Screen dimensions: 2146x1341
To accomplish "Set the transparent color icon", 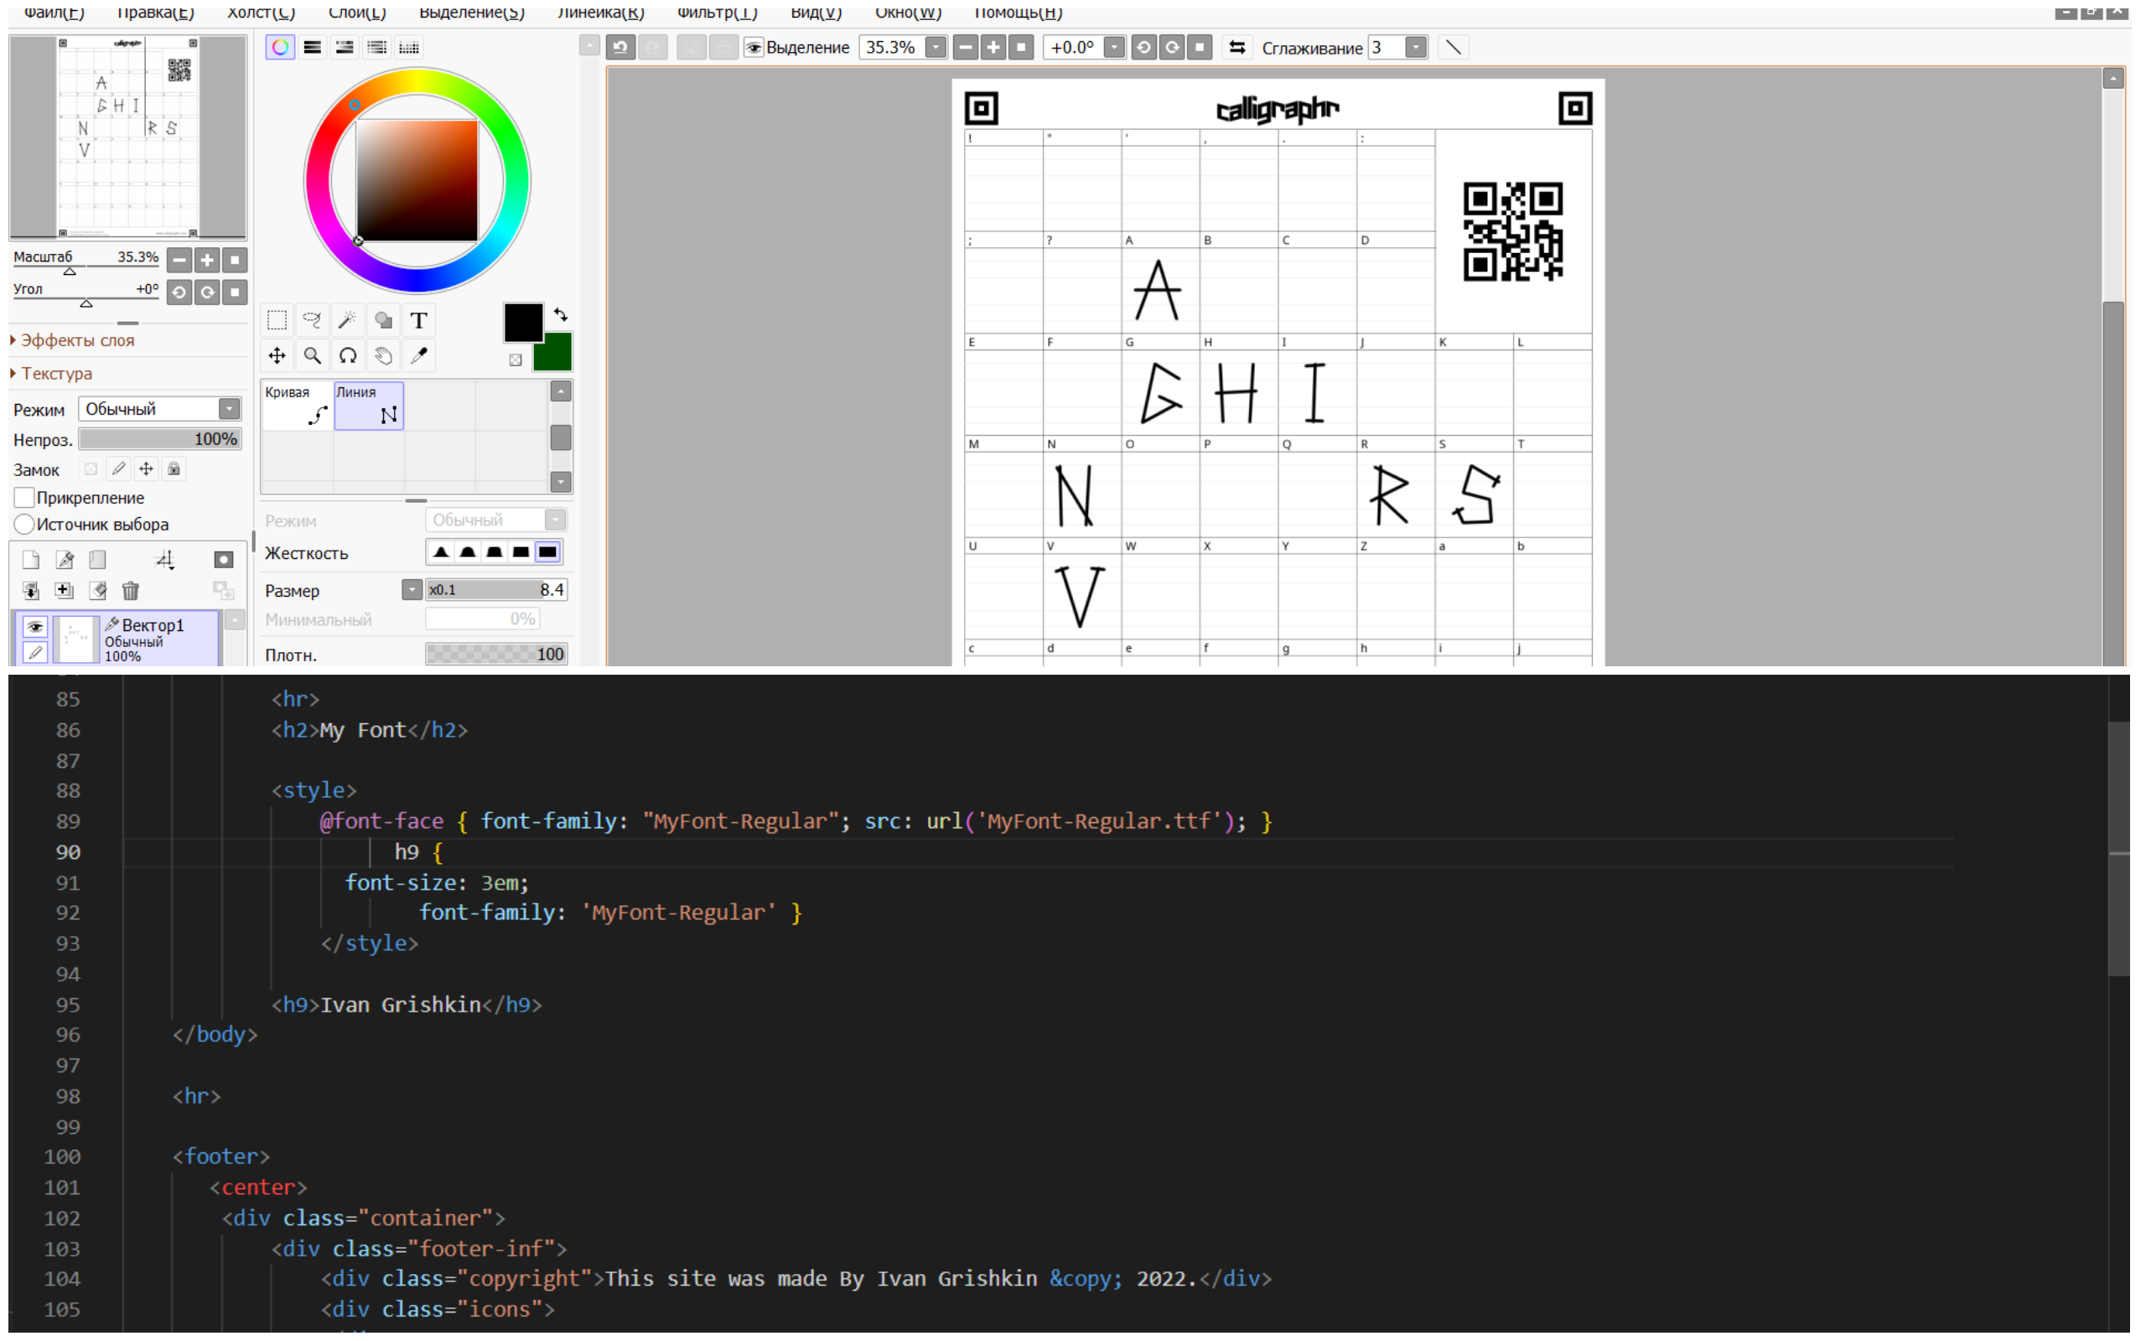I will pyautogui.click(x=516, y=360).
